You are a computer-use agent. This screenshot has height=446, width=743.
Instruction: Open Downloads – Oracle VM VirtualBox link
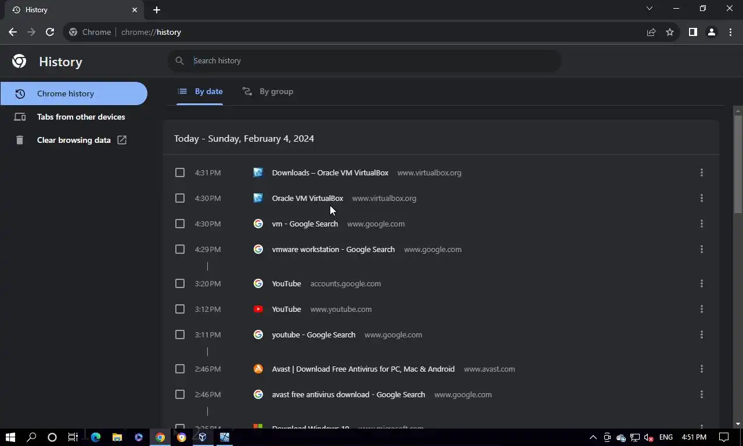click(330, 172)
